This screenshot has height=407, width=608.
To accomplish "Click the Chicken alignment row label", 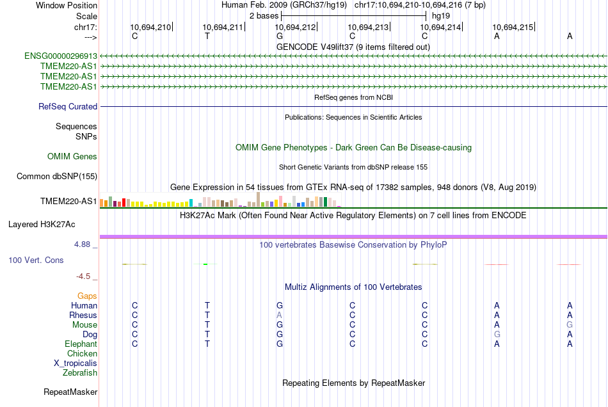I will (x=82, y=353).
